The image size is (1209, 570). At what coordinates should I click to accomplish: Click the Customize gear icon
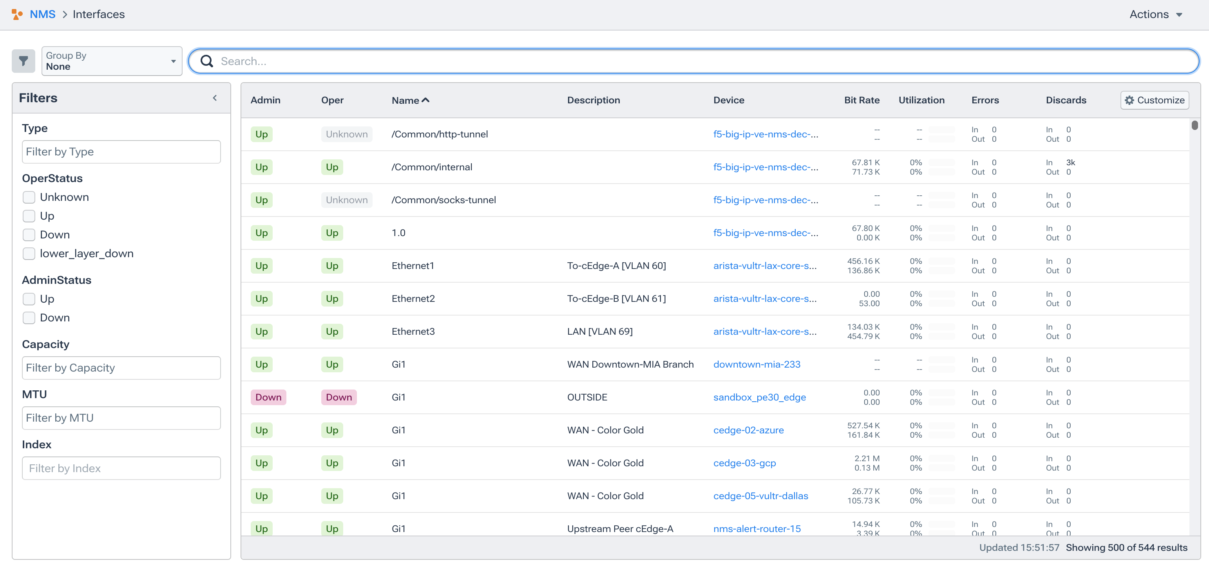1130,100
